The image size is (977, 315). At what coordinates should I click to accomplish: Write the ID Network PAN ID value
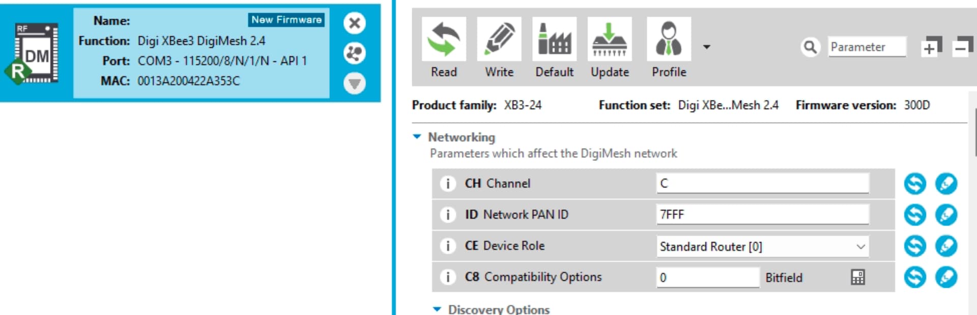[x=946, y=215]
